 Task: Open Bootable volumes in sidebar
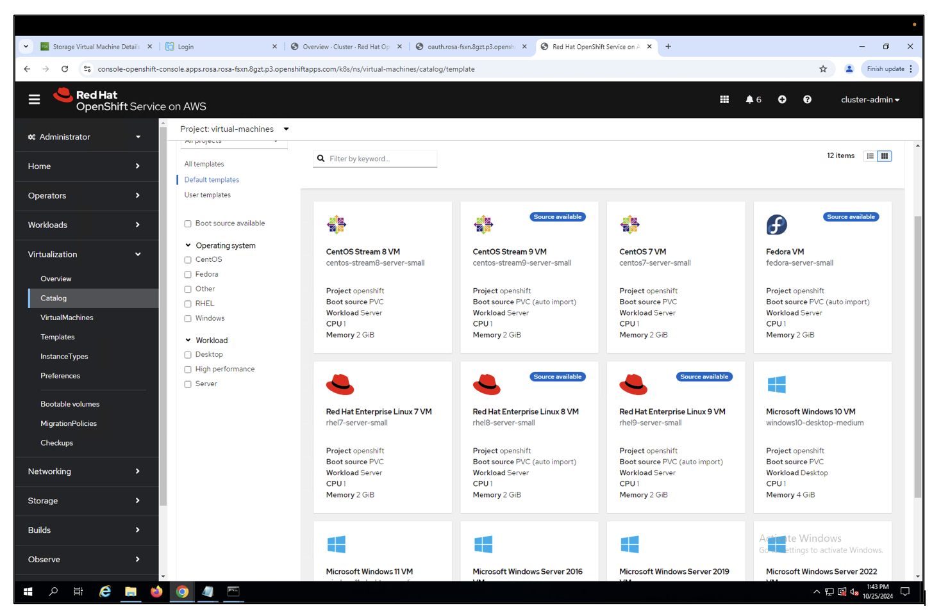(x=70, y=404)
